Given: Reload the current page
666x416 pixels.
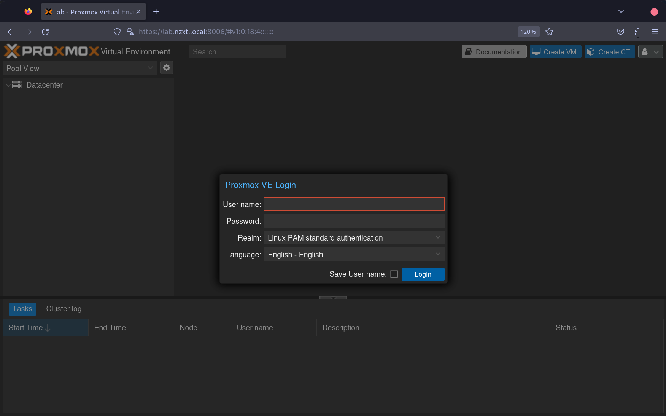Looking at the screenshot, I should (45, 32).
